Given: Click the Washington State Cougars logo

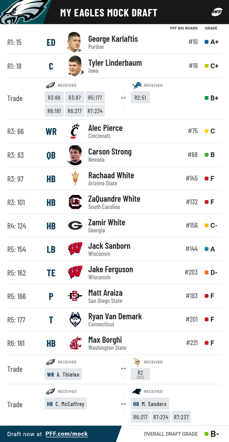Looking at the screenshot, I should pos(75,343).
